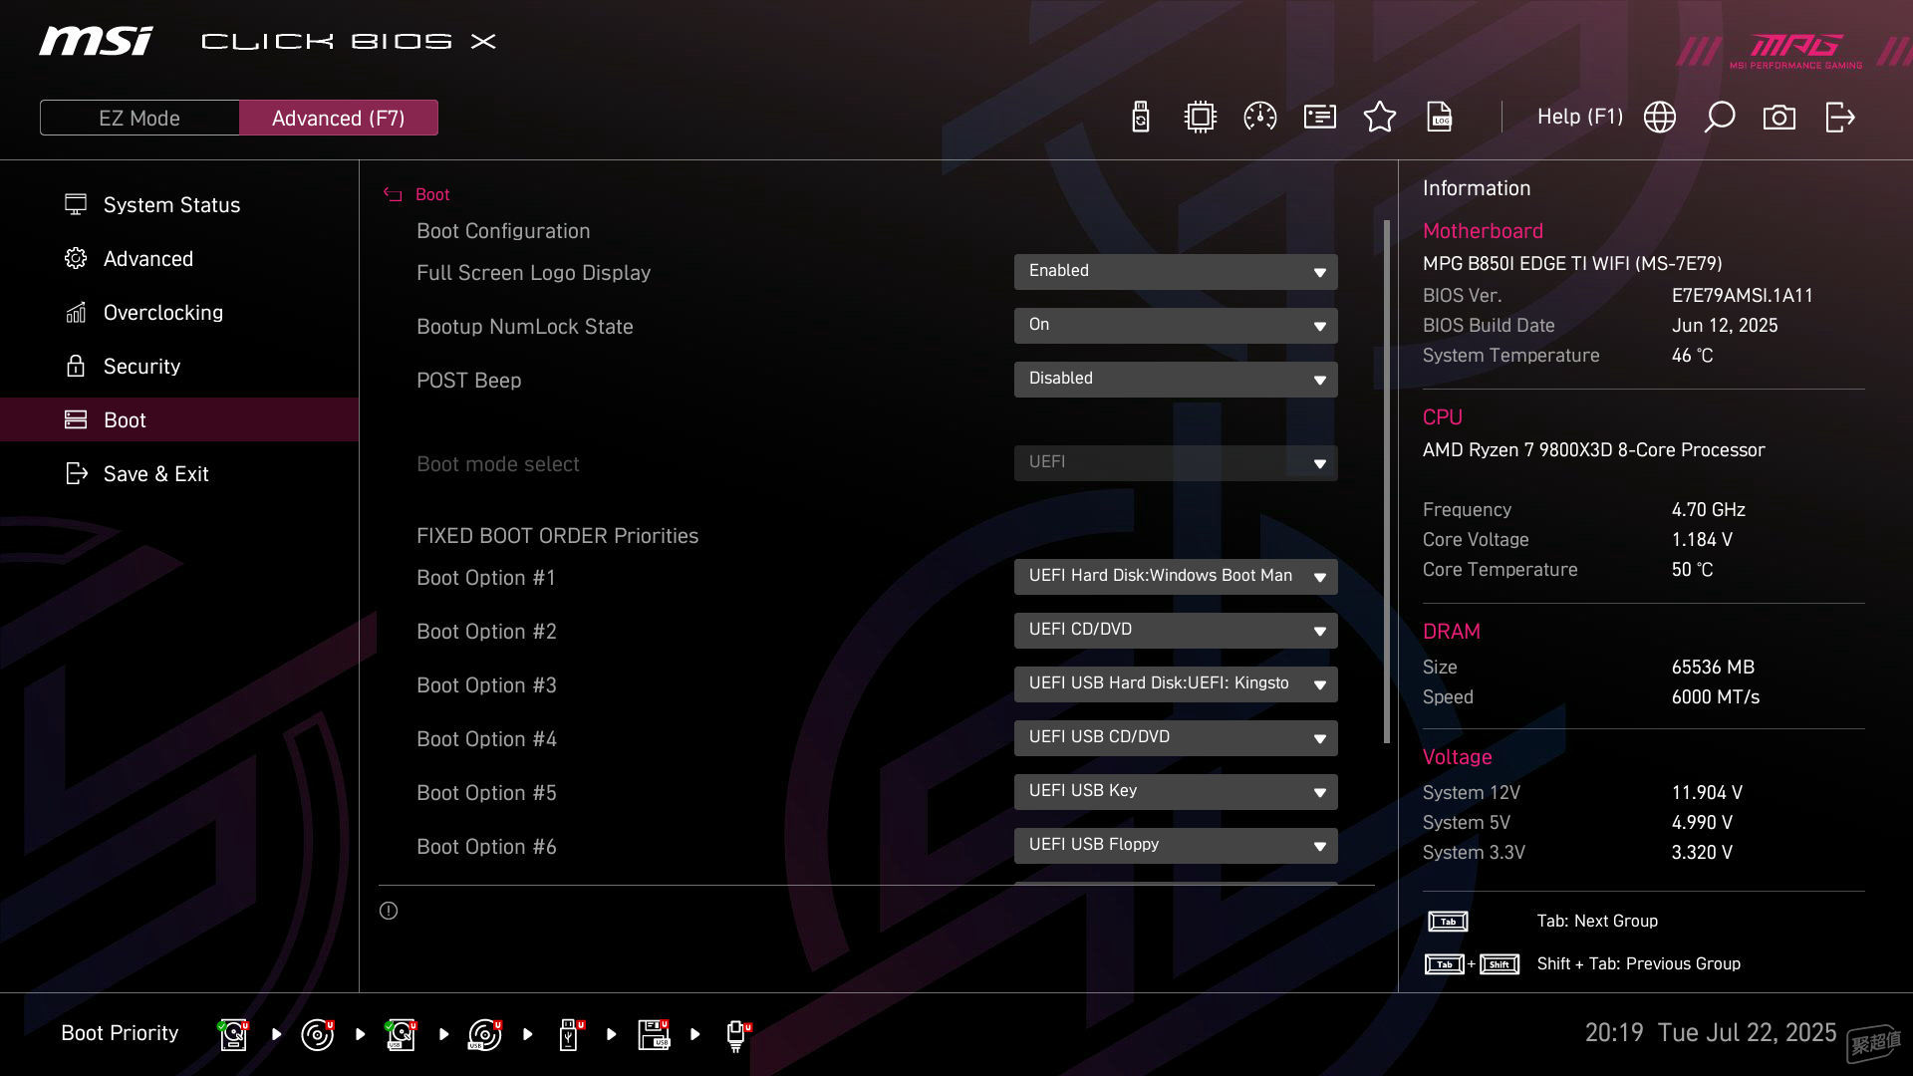Open Boot Option #1 dropdown
The image size is (1913, 1076).
point(1176,577)
